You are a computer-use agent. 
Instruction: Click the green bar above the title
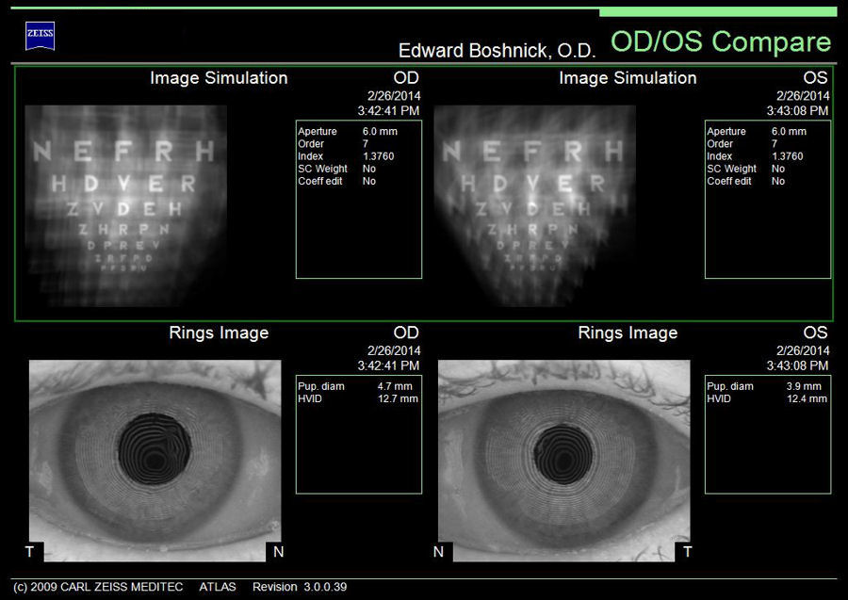717,12
